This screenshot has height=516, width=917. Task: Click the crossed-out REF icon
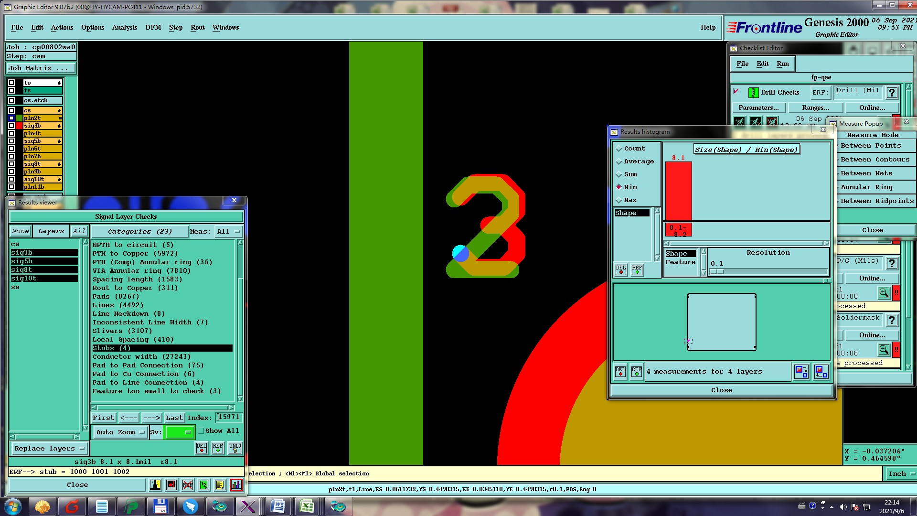click(x=187, y=485)
